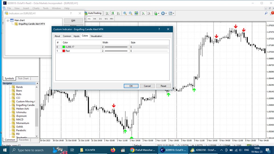Open the Visualization tab
This screenshot has width=274, height=154.
96,36
